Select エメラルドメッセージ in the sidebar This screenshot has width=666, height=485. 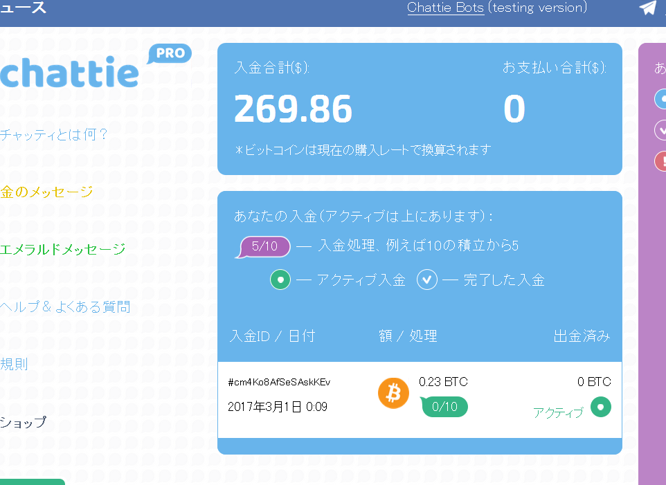[x=63, y=249]
